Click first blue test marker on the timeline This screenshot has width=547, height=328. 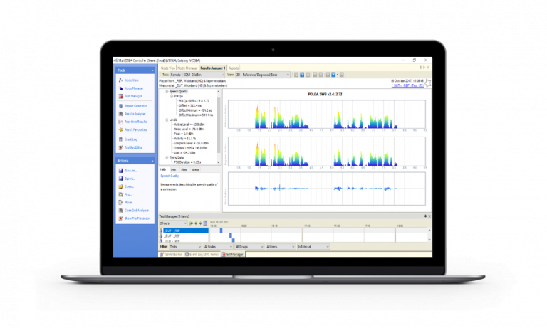coord(221,231)
